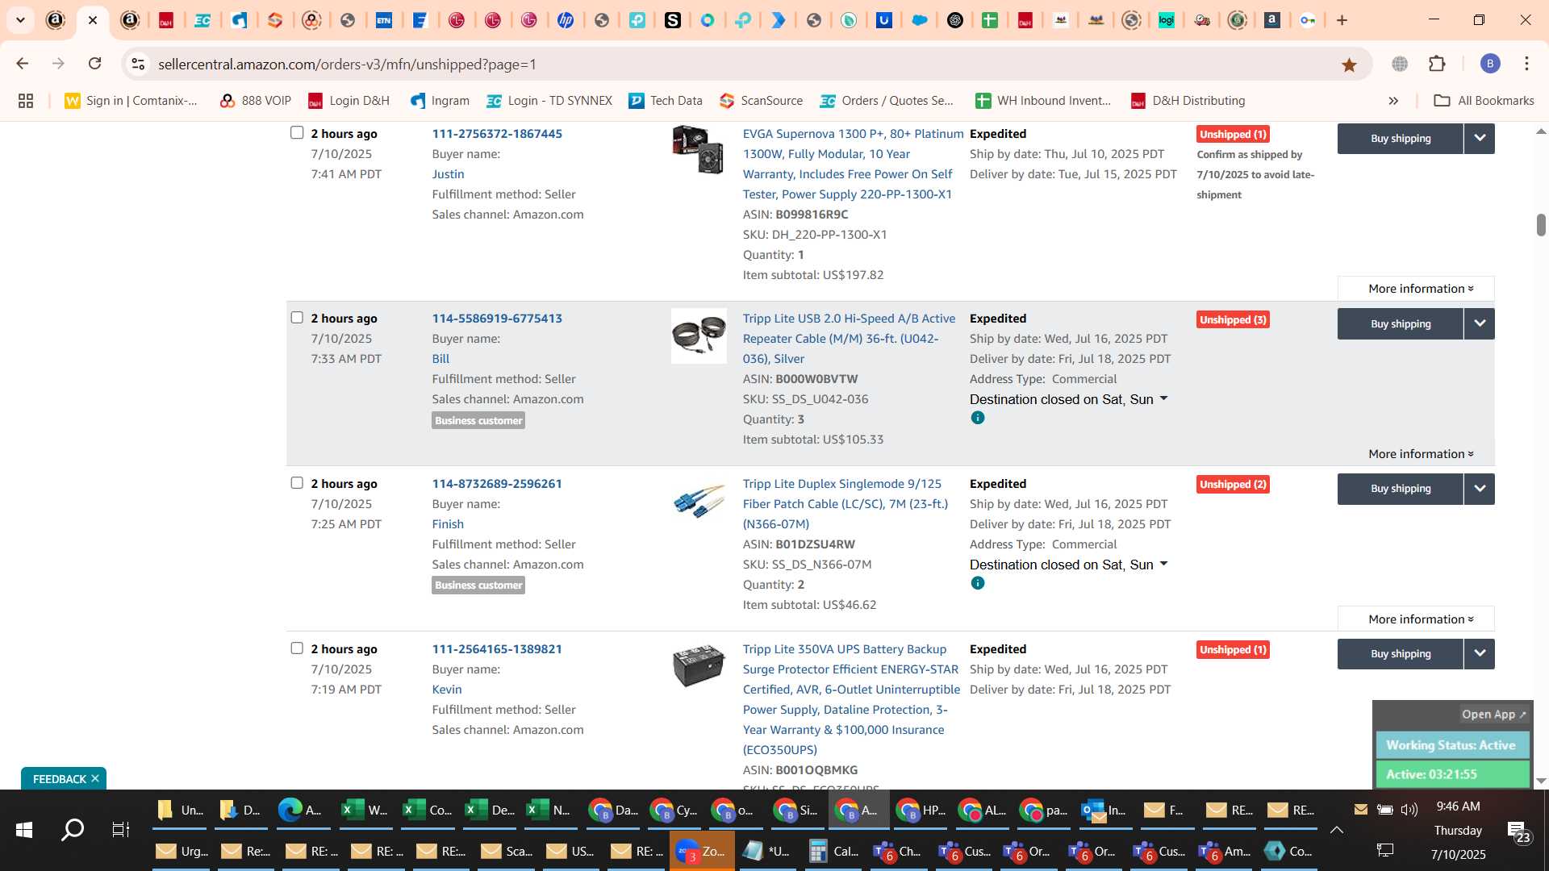View info icon under Finish's destination closed note

(x=978, y=583)
